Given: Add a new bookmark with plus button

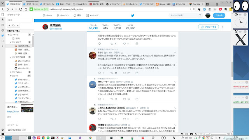Looking at the screenshot, I should coord(9,25).
